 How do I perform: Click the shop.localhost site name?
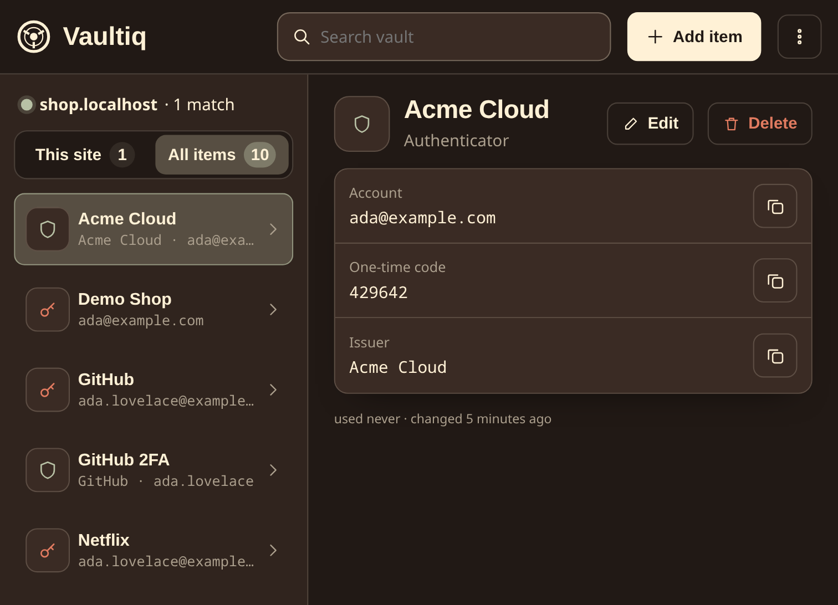[x=99, y=105]
